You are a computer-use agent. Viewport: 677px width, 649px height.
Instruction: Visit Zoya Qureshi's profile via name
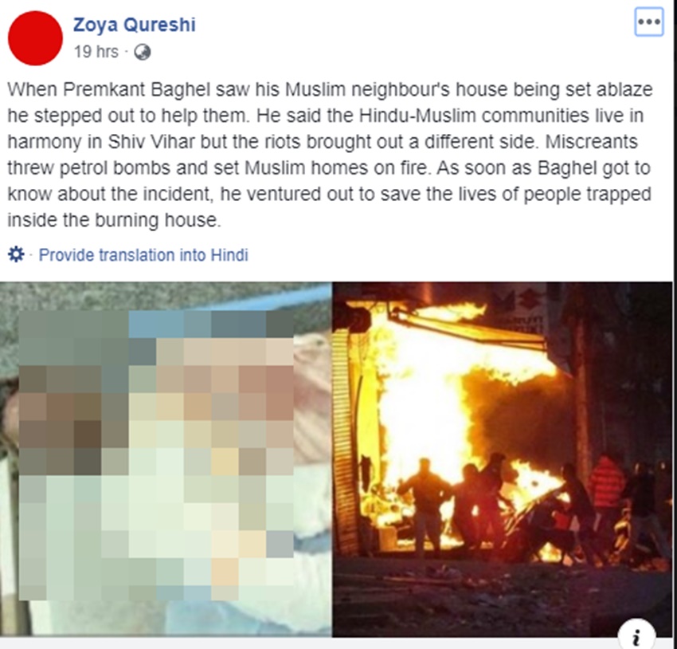point(135,25)
